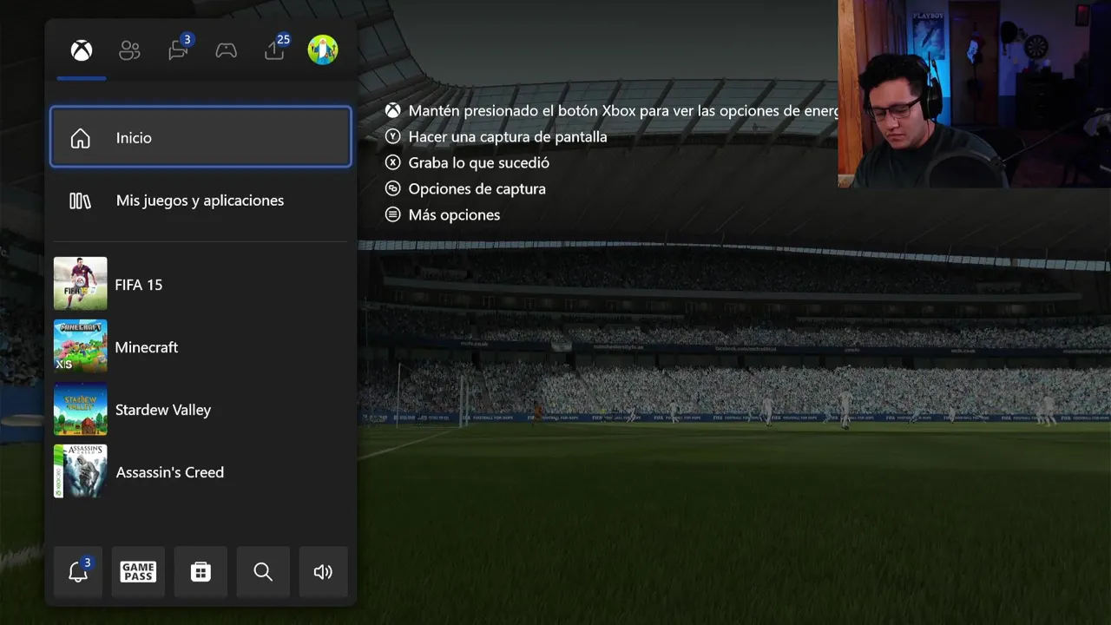Open the Microsoft Store icon
The image size is (1111, 625).
click(201, 572)
